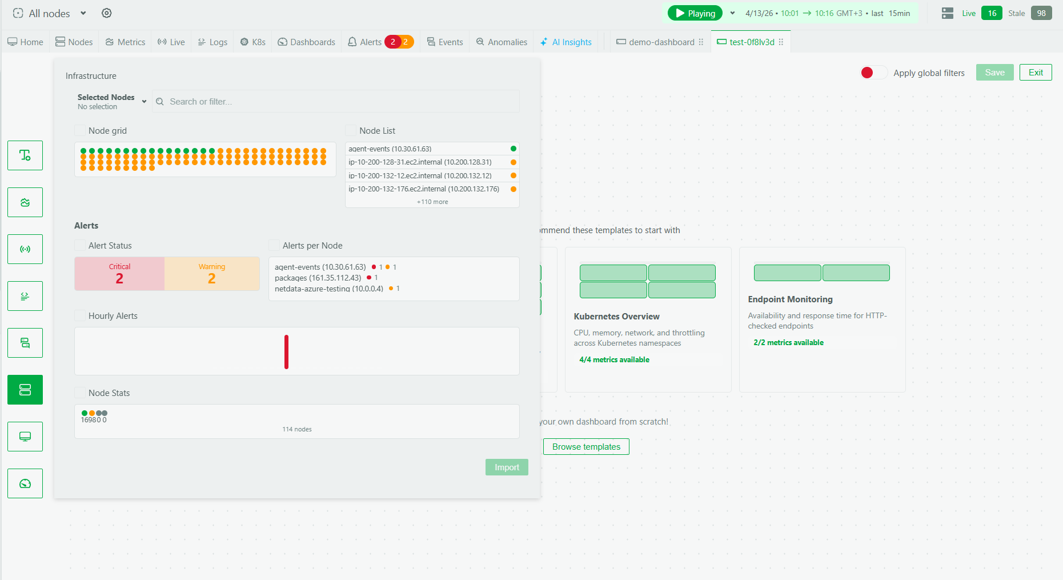The image size is (1063, 580).
Task: Click the red Hourly Alerts bar
Action: coord(286,351)
